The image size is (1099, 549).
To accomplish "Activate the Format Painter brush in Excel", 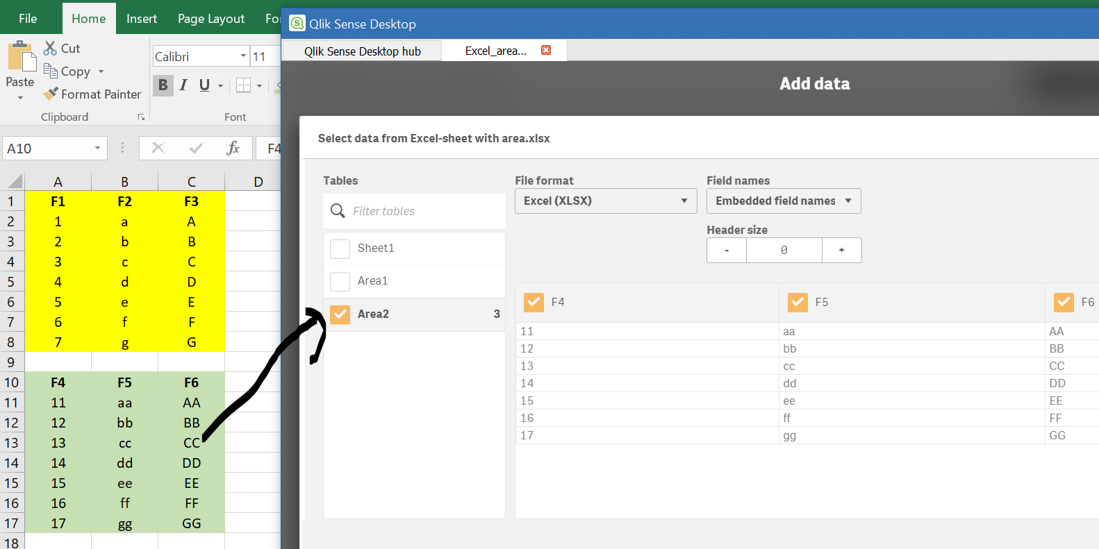I will point(51,94).
